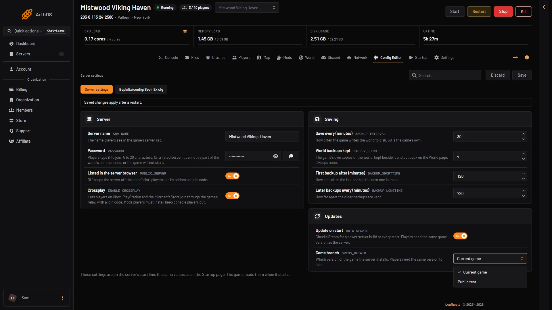This screenshot has width=552, height=310.
Task: Click the Kill button
Action: click(x=524, y=11)
